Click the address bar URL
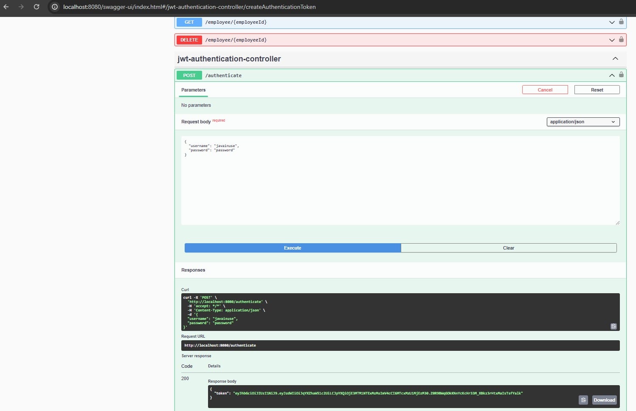This screenshot has width=636, height=411. [x=189, y=7]
